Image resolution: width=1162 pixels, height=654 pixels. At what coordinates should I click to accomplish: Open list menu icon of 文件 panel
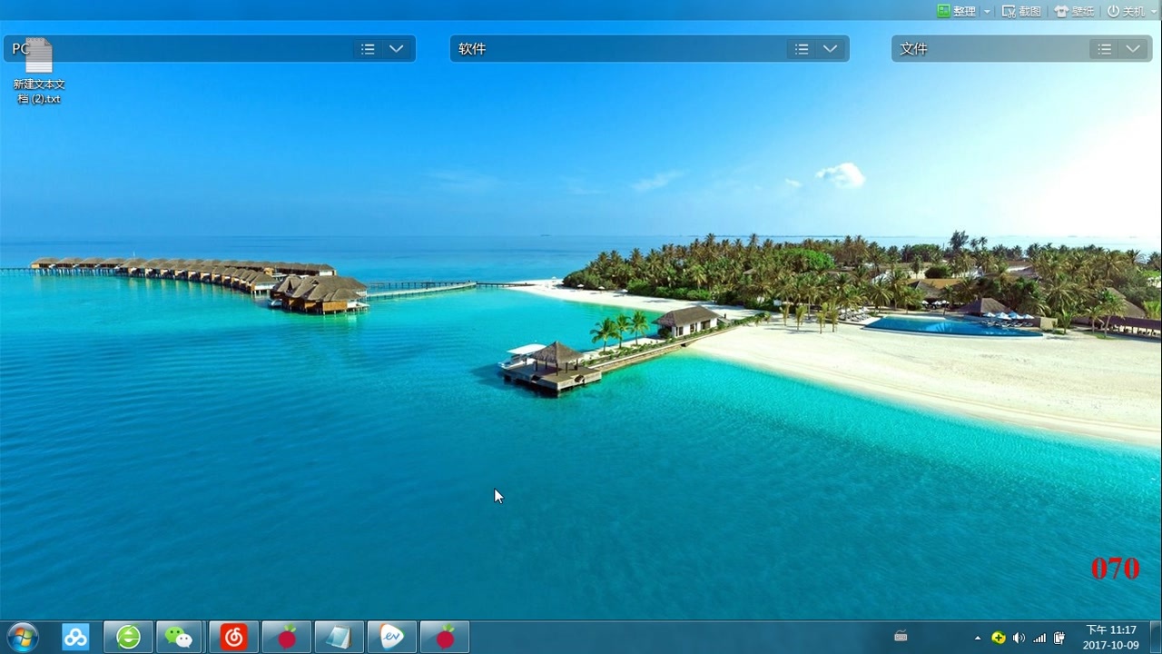click(x=1105, y=49)
